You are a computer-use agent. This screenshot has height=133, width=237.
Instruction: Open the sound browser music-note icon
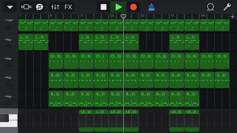click(39, 7)
